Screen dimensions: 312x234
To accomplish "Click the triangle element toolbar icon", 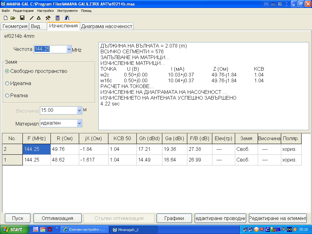I will pyautogui.click(x=39, y=18).
